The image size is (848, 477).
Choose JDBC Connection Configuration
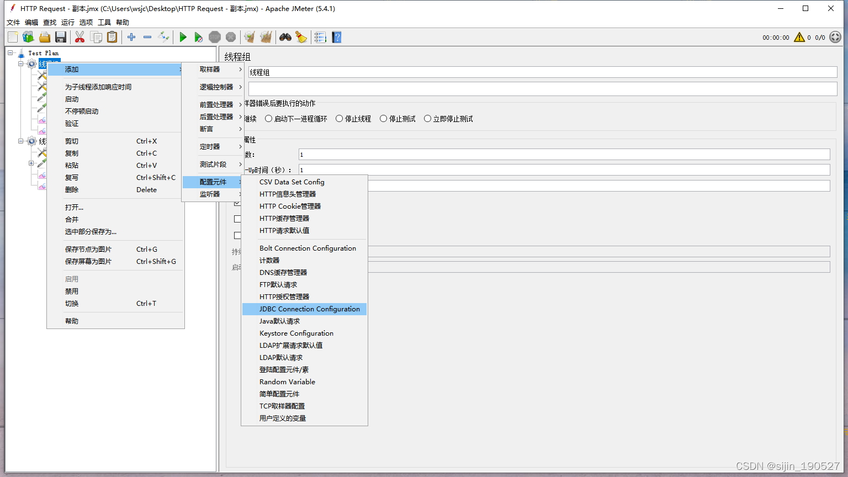click(x=304, y=309)
